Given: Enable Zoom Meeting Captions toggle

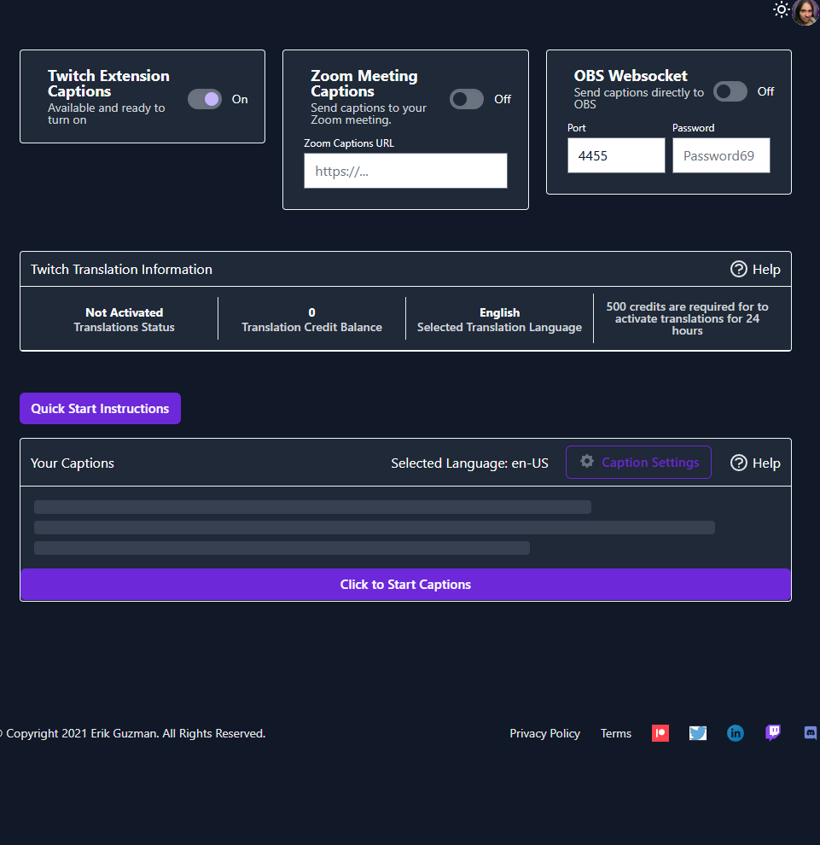Looking at the screenshot, I should [467, 99].
